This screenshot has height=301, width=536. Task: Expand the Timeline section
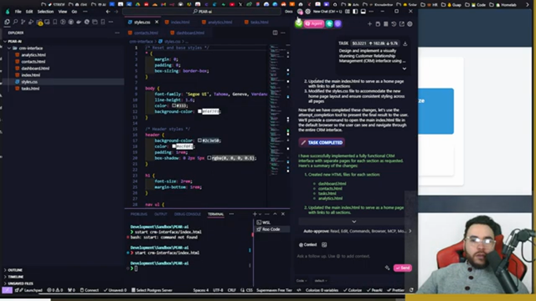click(15, 277)
